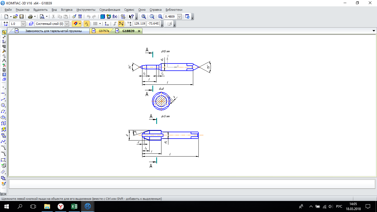Open the Dimensions panel in left toolbar

pos(4,37)
